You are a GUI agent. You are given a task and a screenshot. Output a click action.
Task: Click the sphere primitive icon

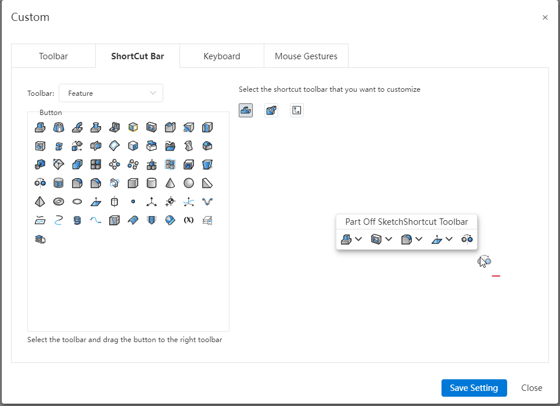pyautogui.click(x=189, y=183)
